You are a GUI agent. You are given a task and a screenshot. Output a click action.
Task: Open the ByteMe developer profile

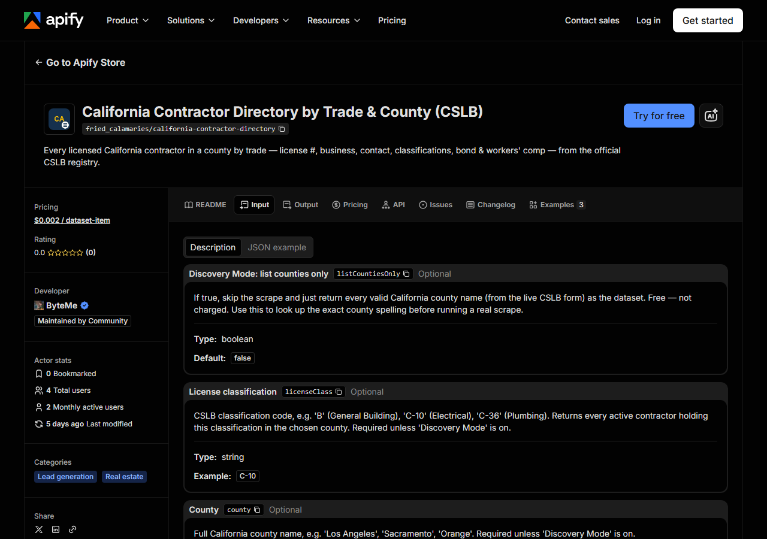click(62, 305)
